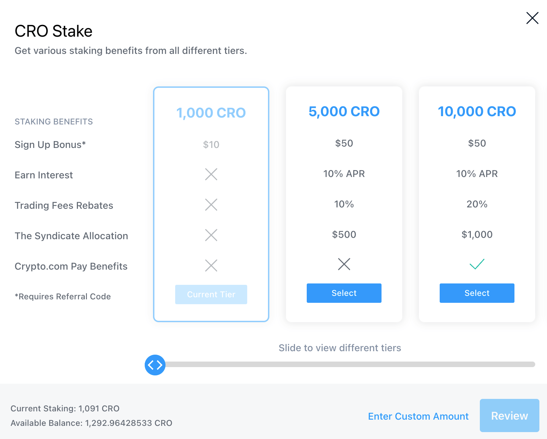Click the 5,000 CRO tier heading

[x=344, y=111]
